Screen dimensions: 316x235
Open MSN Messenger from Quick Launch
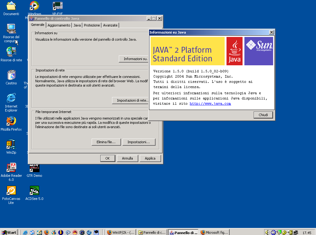pyautogui.click(x=54, y=233)
